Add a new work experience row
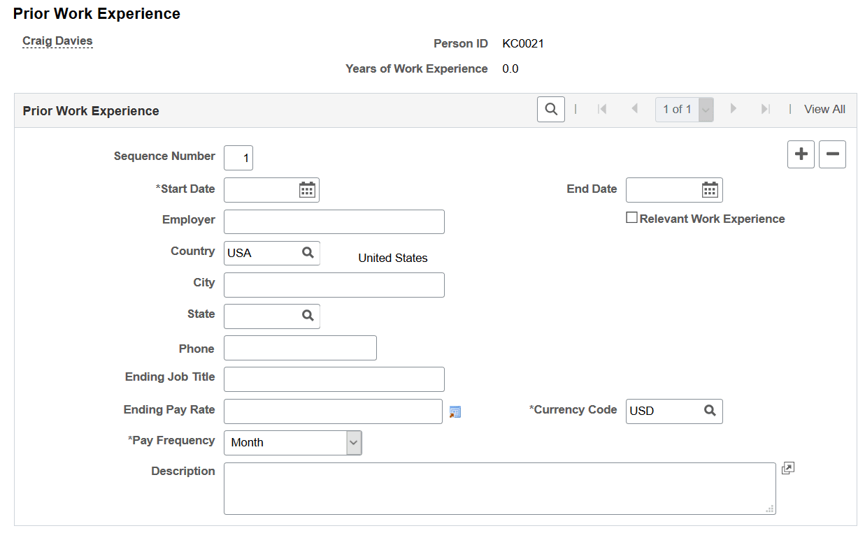This screenshot has width=865, height=533. [x=801, y=154]
